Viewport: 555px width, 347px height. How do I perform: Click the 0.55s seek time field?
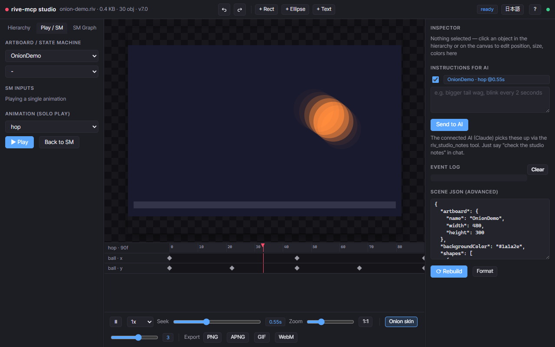coord(275,322)
